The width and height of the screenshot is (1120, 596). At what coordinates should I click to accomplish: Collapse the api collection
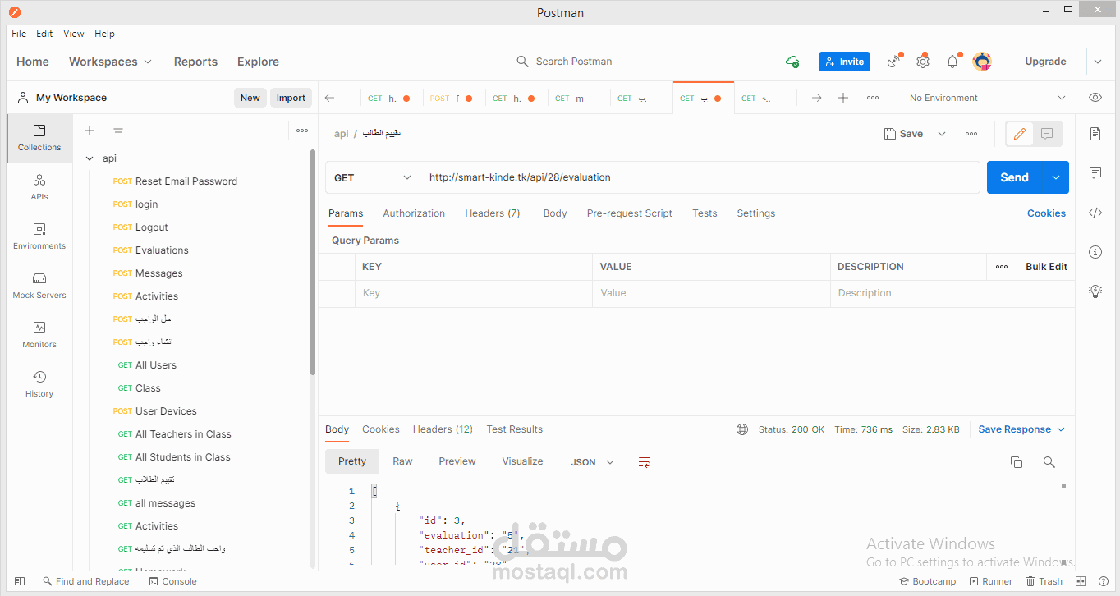90,158
